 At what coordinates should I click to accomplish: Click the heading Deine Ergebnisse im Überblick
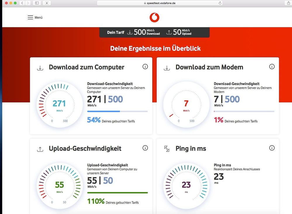click(x=155, y=48)
